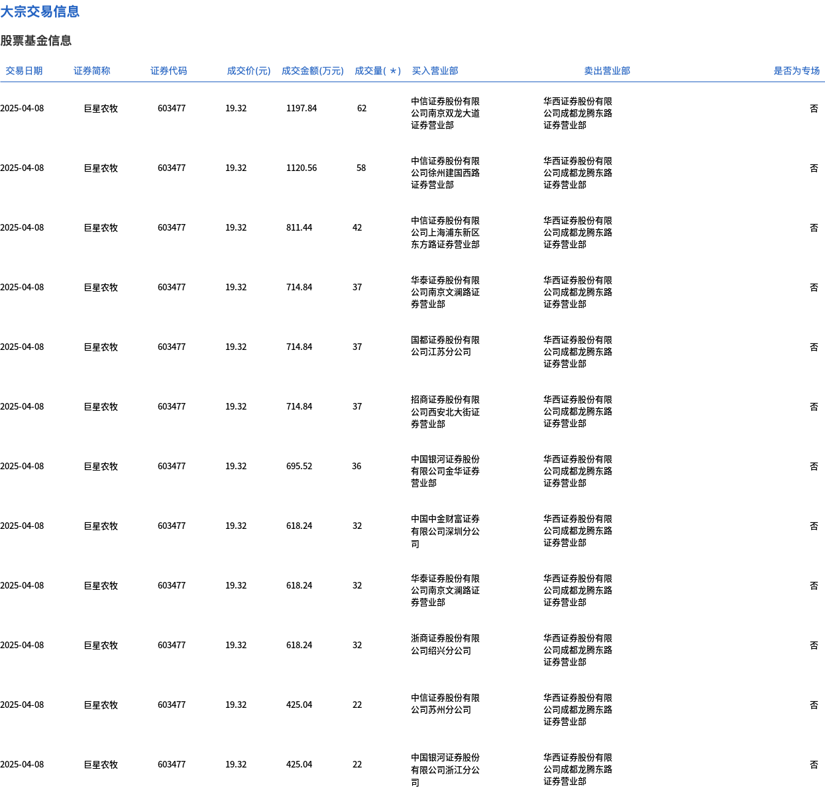Click the 成交量(＊) column header
The image size is (825, 798).
[x=377, y=71]
